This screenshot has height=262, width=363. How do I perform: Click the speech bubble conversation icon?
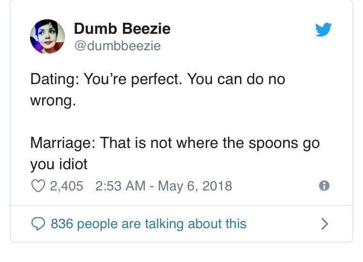37,224
